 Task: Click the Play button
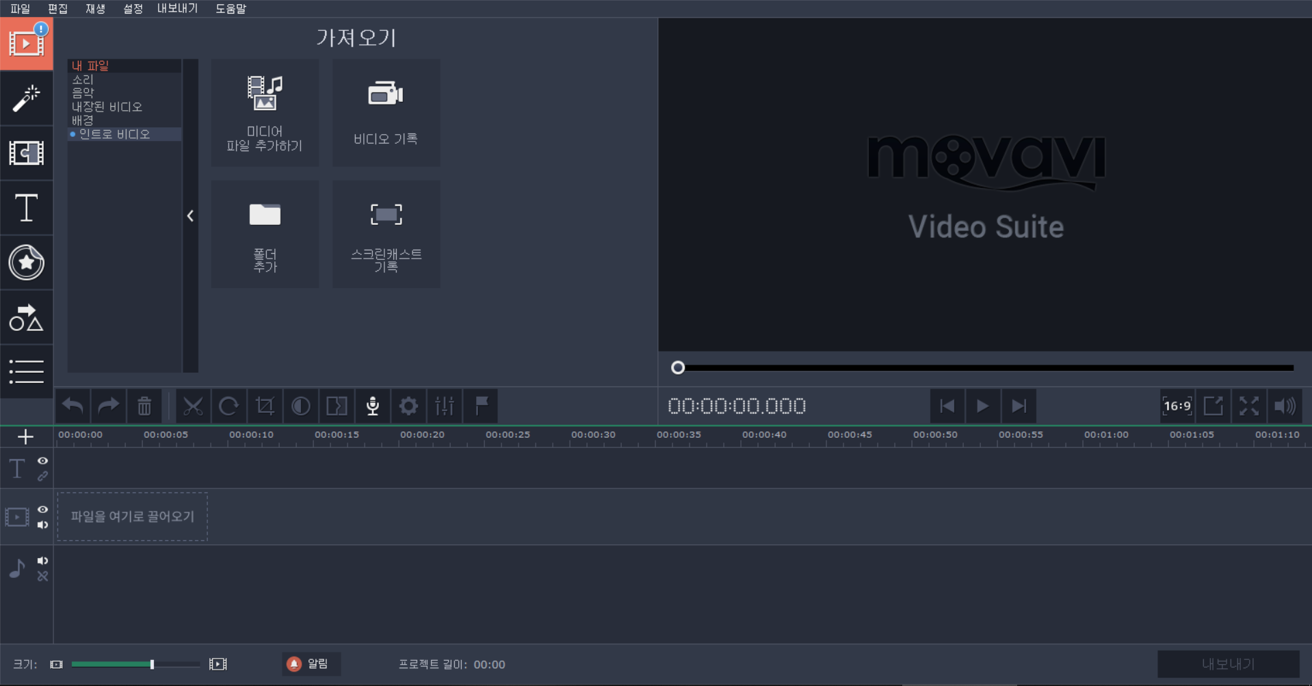[983, 406]
